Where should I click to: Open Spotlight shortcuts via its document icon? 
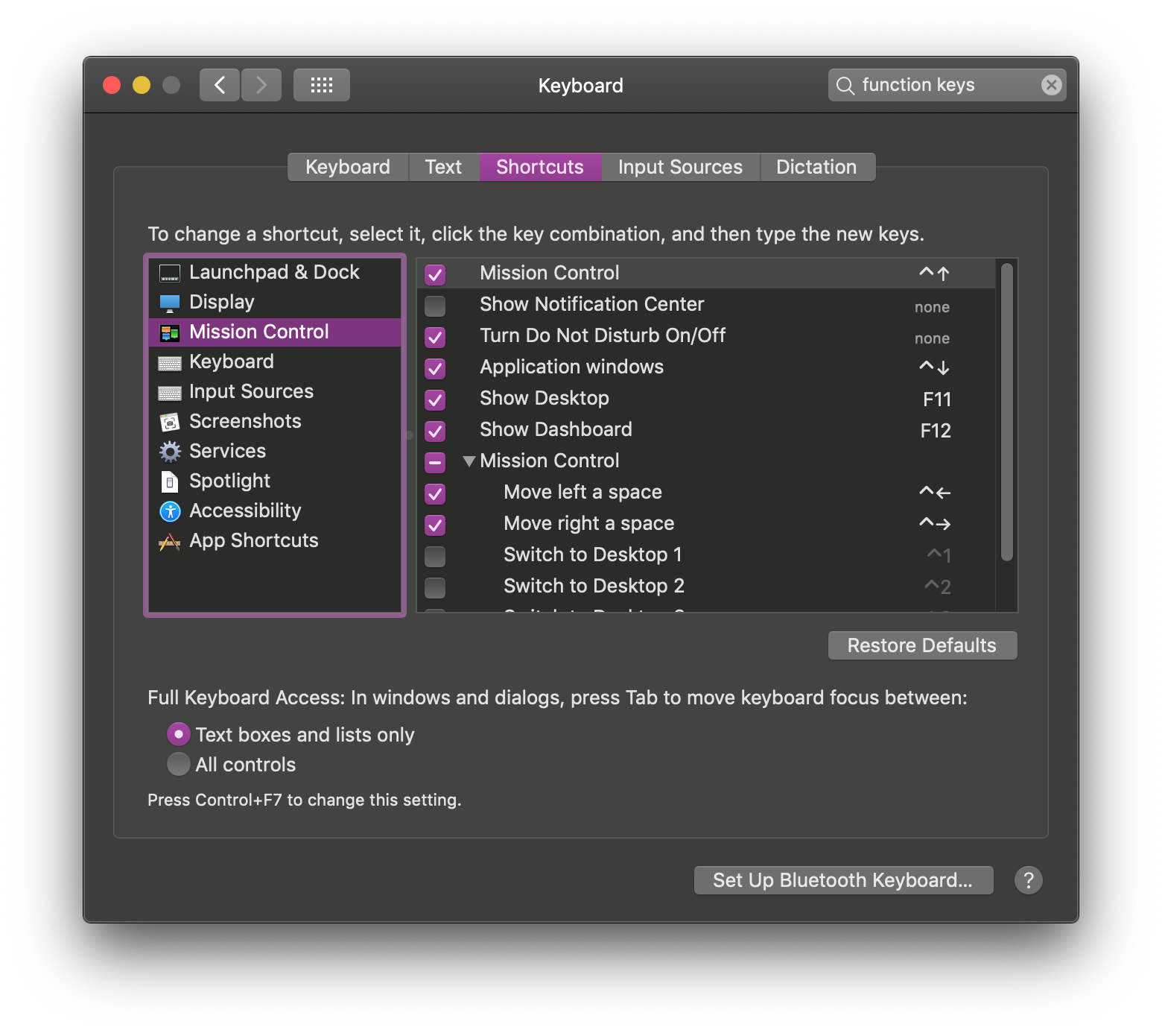tap(170, 481)
